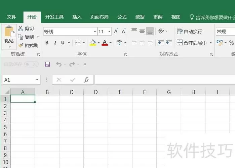Open the font name dropdown (等线)
235x168 pixels.
[95, 32]
